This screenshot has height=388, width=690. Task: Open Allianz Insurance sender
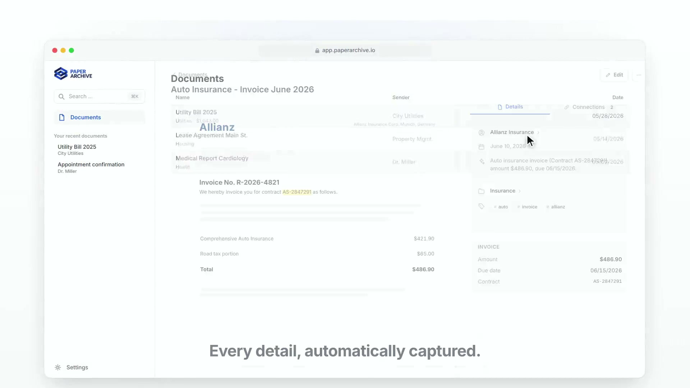[x=512, y=132]
